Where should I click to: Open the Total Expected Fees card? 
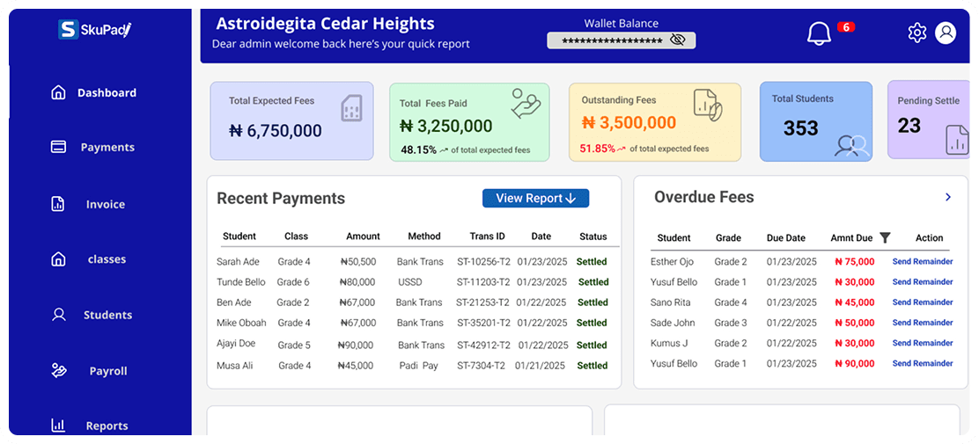tap(291, 121)
